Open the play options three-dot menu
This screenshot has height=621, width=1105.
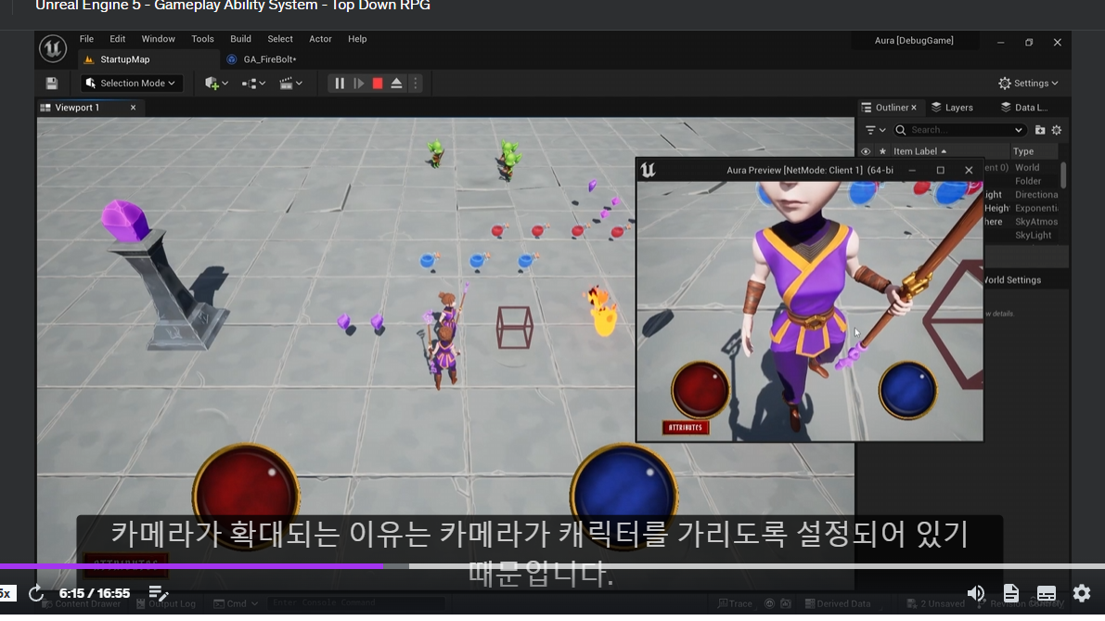[415, 84]
